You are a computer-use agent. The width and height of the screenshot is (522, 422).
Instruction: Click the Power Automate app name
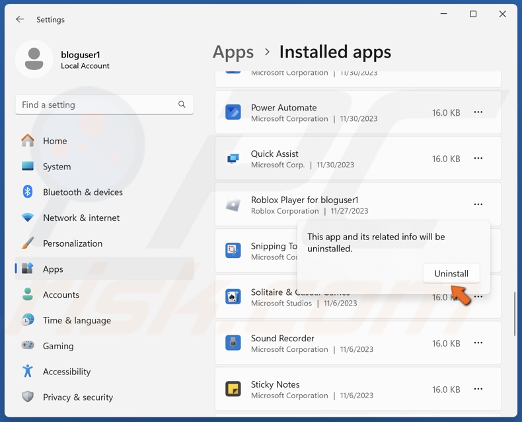pyautogui.click(x=283, y=108)
